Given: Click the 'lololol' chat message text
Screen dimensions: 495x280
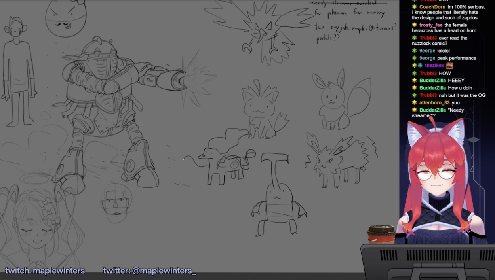Looking at the screenshot, I should coord(444,51).
